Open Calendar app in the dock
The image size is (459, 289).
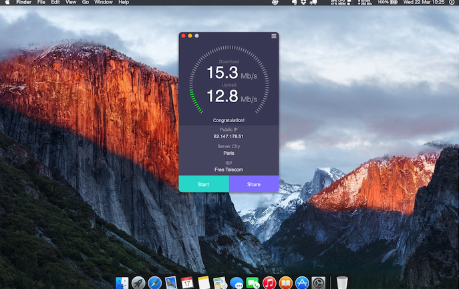187,282
